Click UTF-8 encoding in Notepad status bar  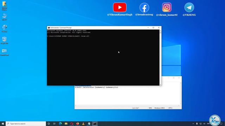170,108
